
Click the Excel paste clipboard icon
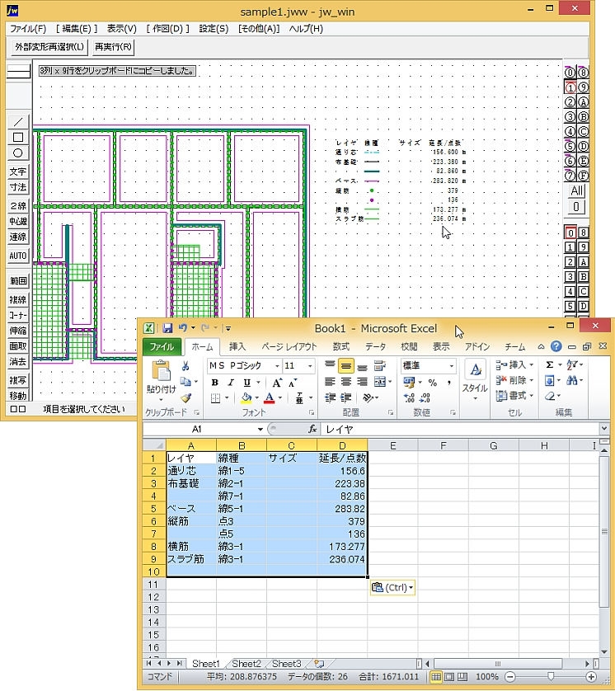[162, 372]
